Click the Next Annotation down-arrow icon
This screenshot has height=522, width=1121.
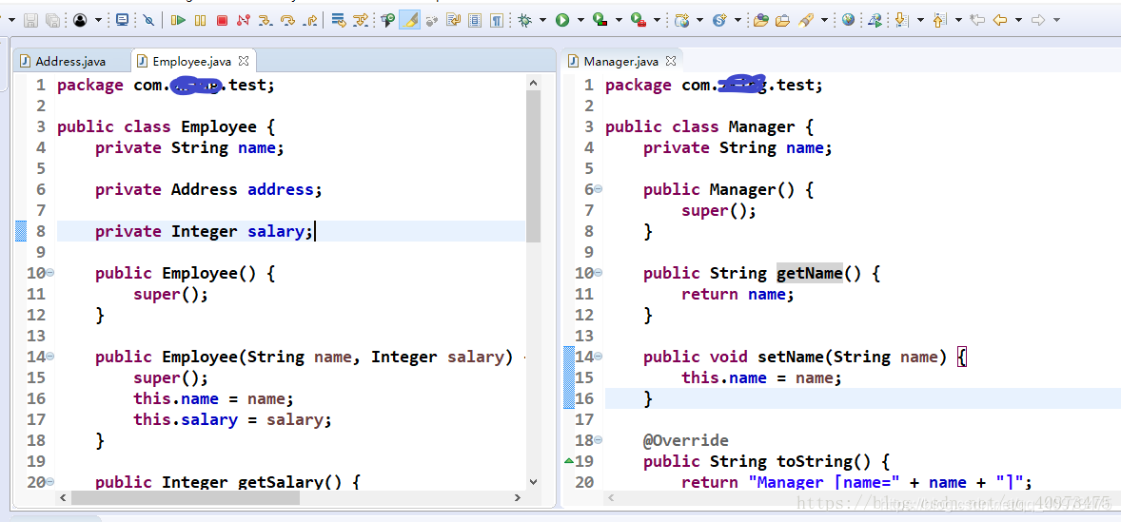pos(902,21)
